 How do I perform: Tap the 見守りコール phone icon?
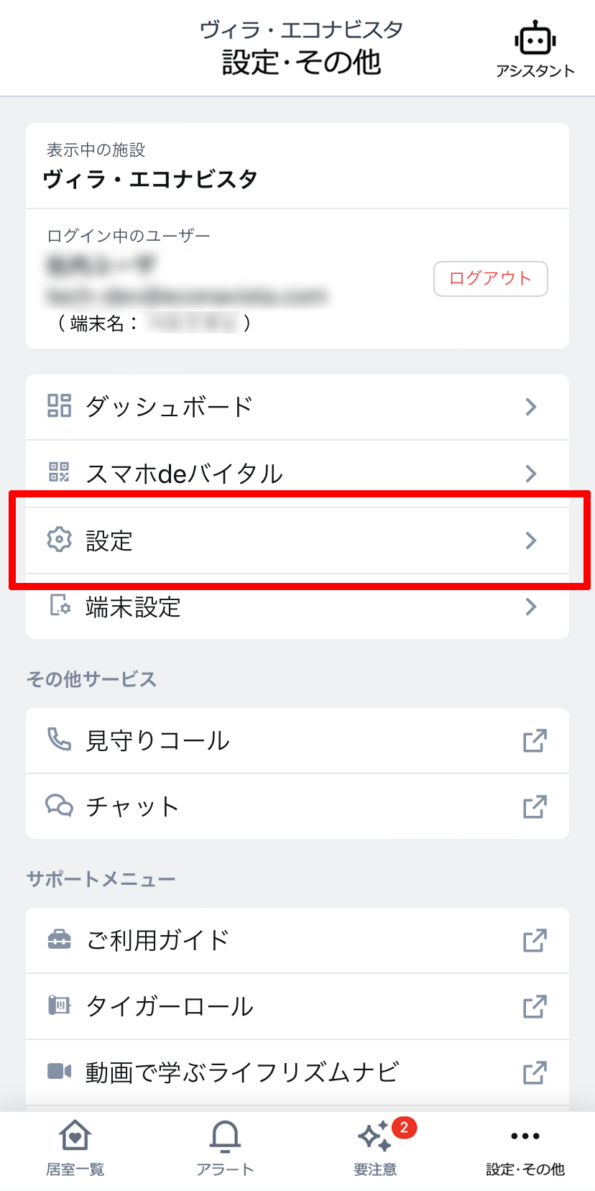[x=59, y=740]
